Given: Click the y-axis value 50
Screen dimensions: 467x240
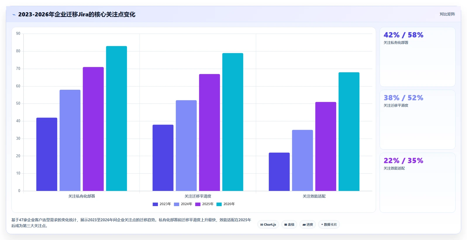Looking at the screenshot, I should tap(18, 103).
